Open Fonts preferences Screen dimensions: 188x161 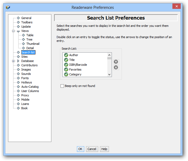point(25,78)
